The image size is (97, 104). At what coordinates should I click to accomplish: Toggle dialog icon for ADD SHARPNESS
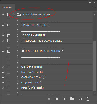(x=9, y=36)
